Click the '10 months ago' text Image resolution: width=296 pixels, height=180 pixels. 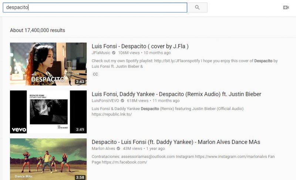pyautogui.click(x=157, y=53)
